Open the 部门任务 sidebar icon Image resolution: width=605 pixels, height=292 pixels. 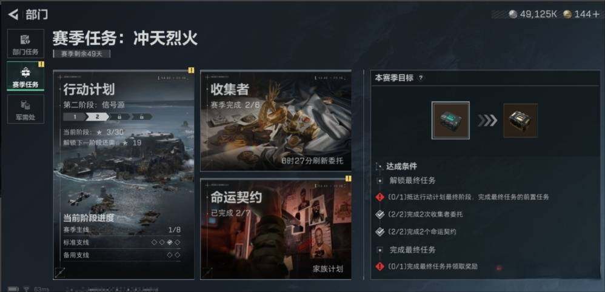tap(25, 44)
